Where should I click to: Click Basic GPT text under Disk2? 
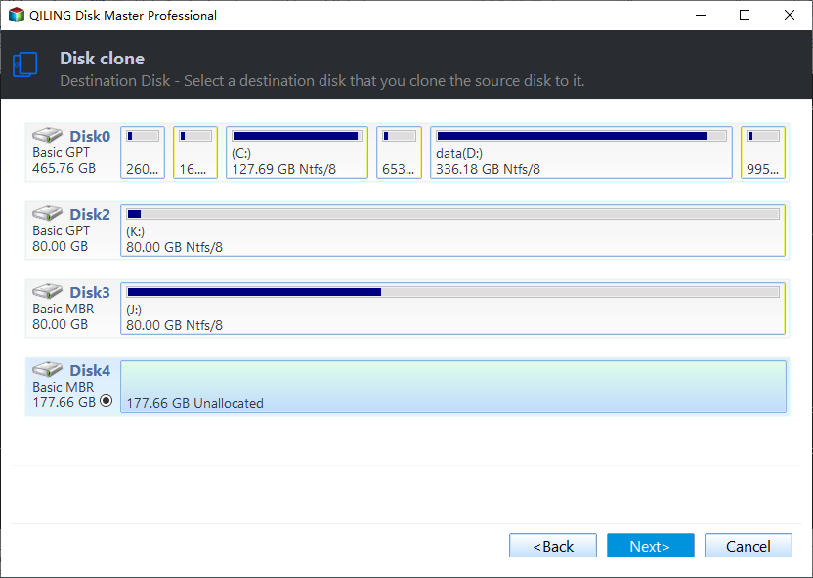[x=61, y=231]
